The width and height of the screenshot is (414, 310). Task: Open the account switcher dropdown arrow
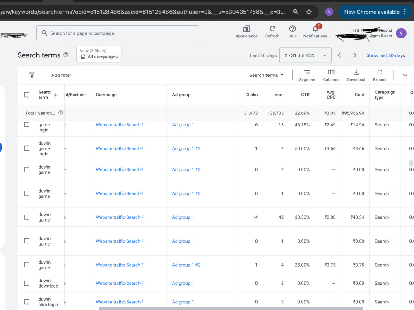(25, 36)
